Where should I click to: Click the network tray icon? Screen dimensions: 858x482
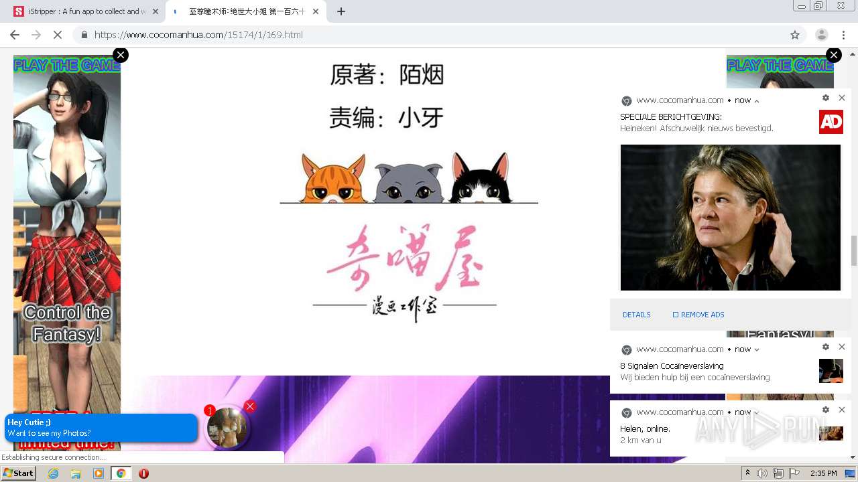778,473
